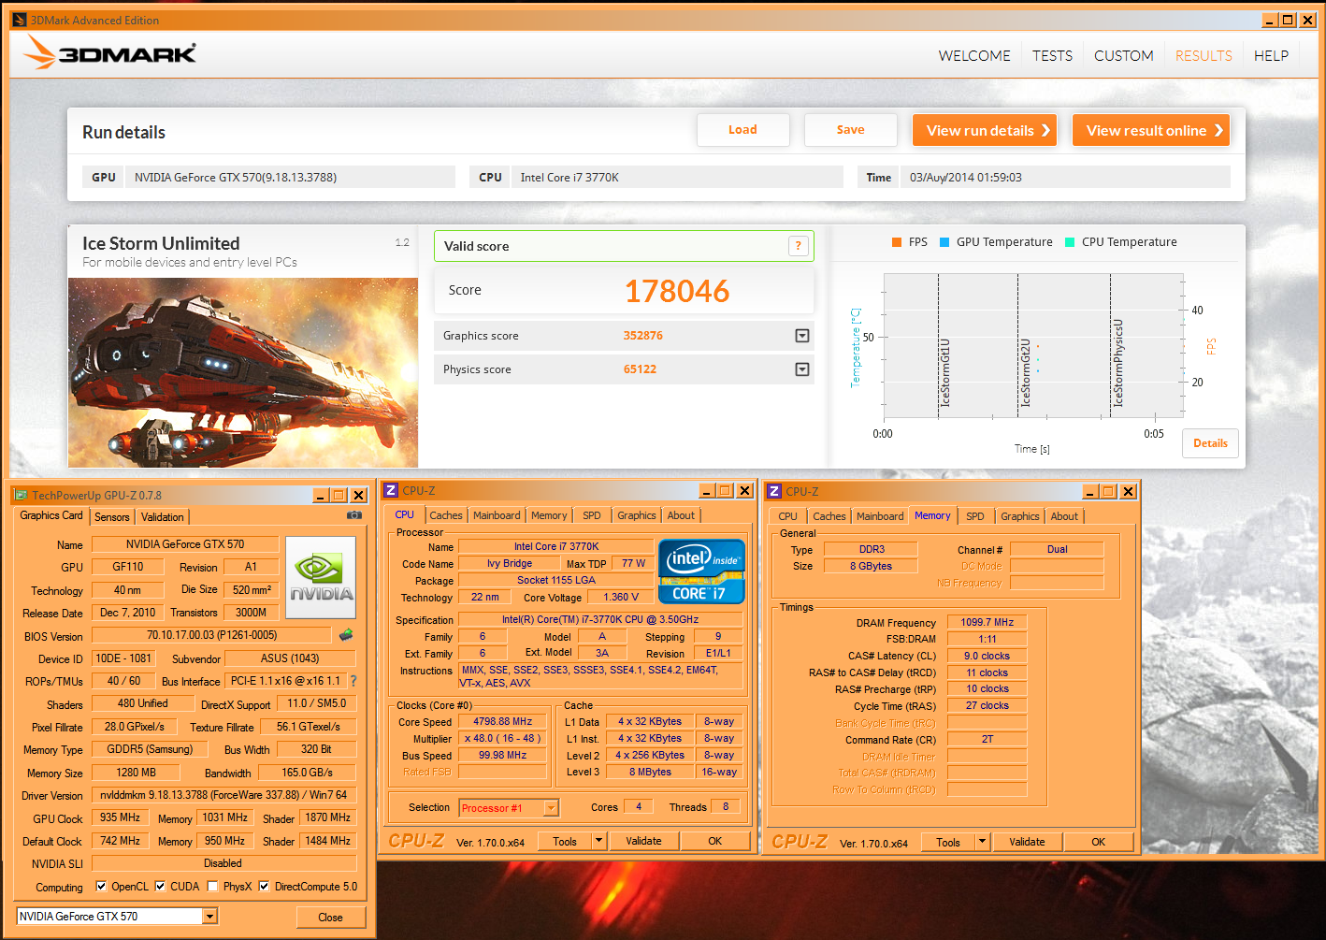Click the DRAM Frequency value field
The height and width of the screenshot is (940, 1326).
click(x=987, y=622)
